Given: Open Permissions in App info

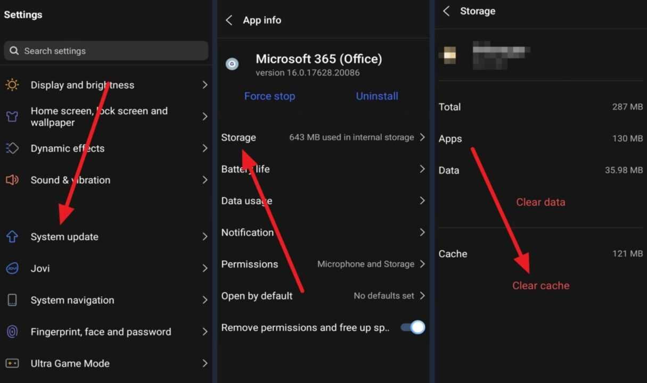Looking at the screenshot, I should click(x=323, y=264).
